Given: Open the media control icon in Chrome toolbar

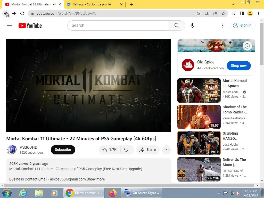Looking at the screenshot, I should [x=234, y=13].
